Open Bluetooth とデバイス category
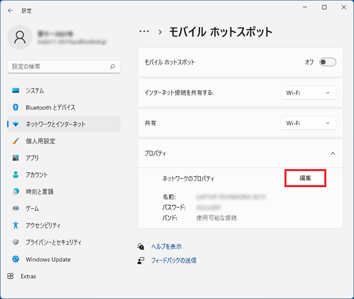This screenshot has width=354, height=299. coord(64,107)
